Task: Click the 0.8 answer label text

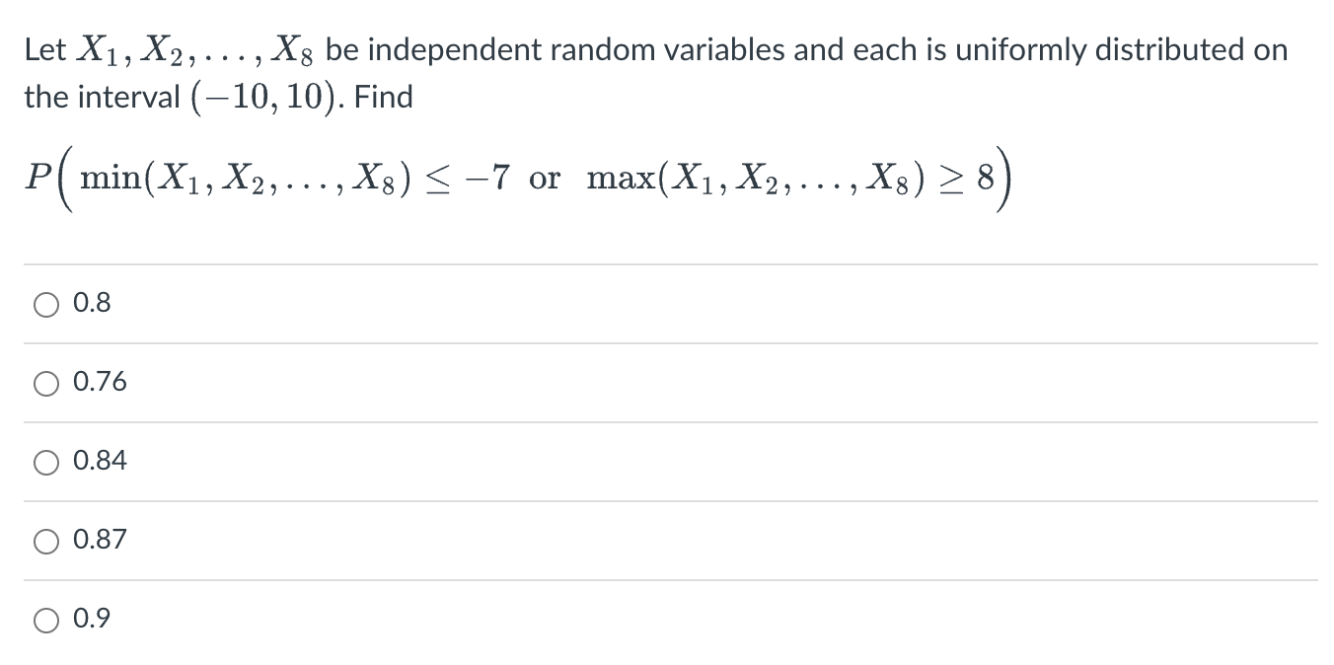Action: tap(92, 303)
